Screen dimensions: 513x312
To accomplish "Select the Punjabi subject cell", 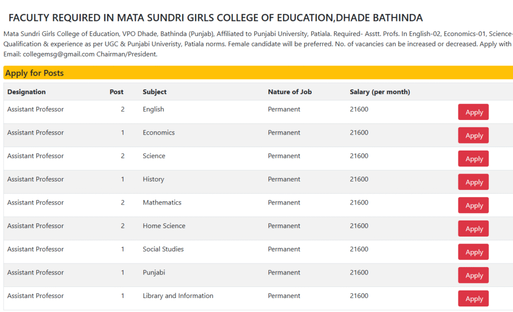I will (x=154, y=272).
